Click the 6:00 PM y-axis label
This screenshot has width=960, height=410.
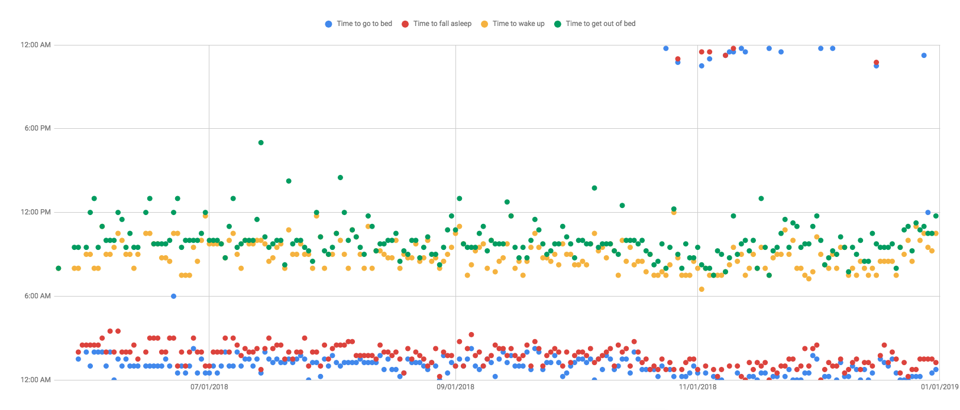pos(37,128)
